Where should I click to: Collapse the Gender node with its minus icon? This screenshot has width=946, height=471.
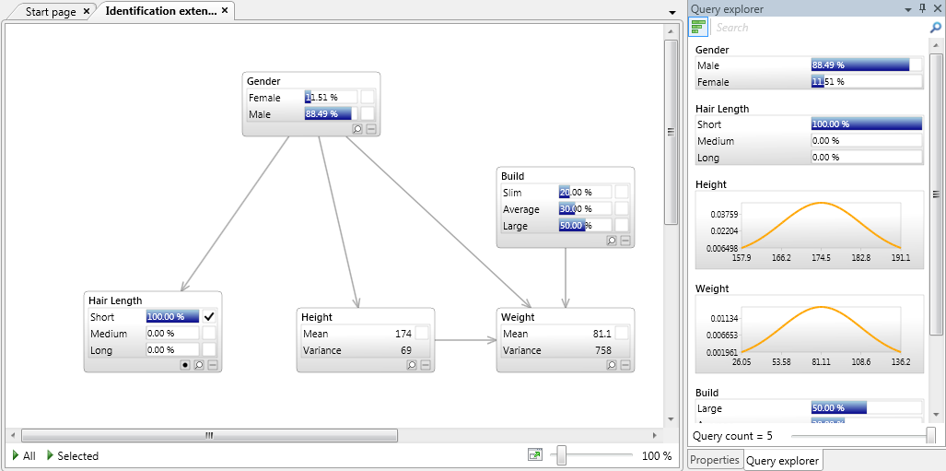[x=371, y=129]
